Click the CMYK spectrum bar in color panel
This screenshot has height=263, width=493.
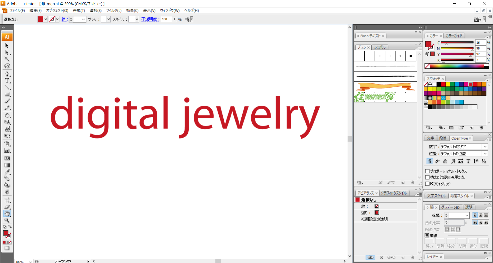coord(457,66)
